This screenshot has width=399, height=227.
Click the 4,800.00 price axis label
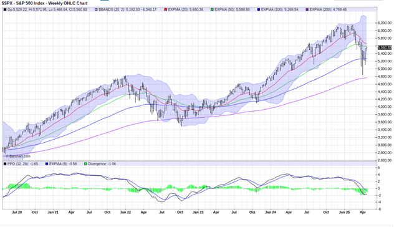(x=384, y=76)
